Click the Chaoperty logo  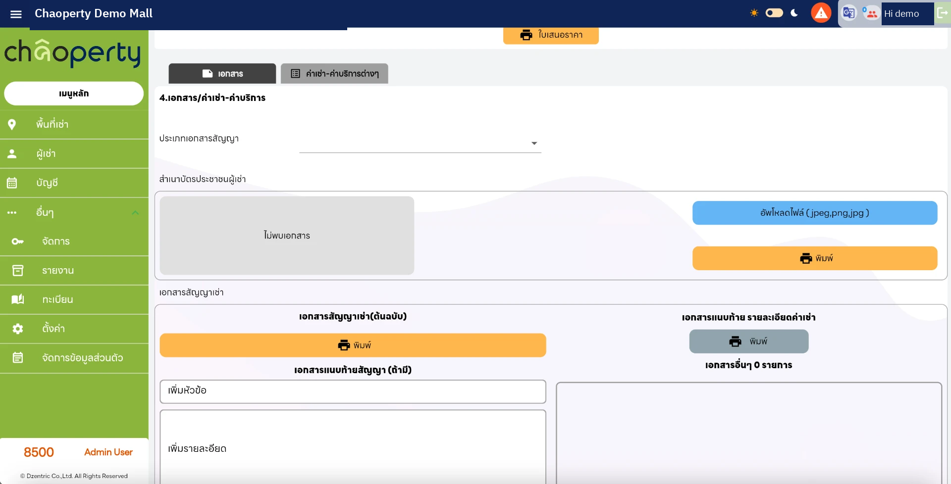tap(73, 53)
